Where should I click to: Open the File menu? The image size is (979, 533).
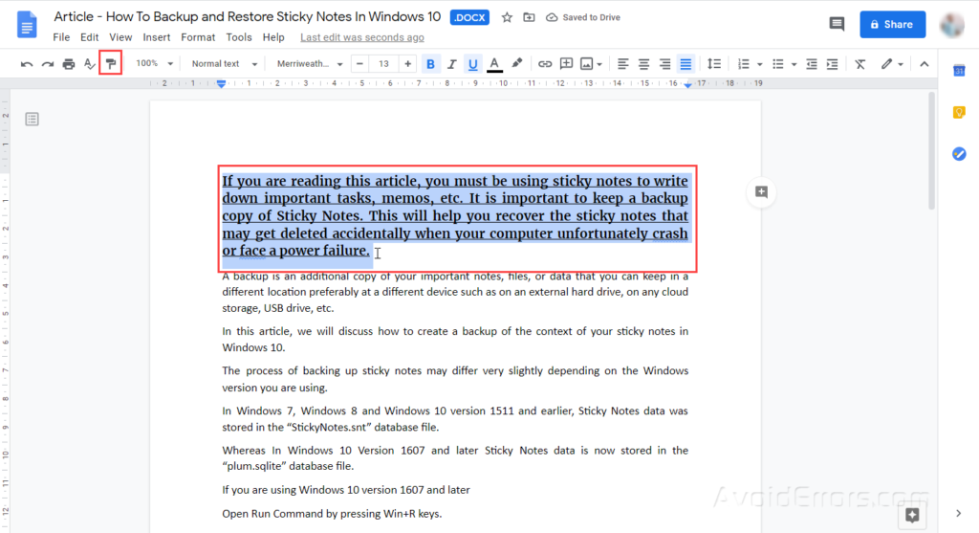(x=61, y=37)
